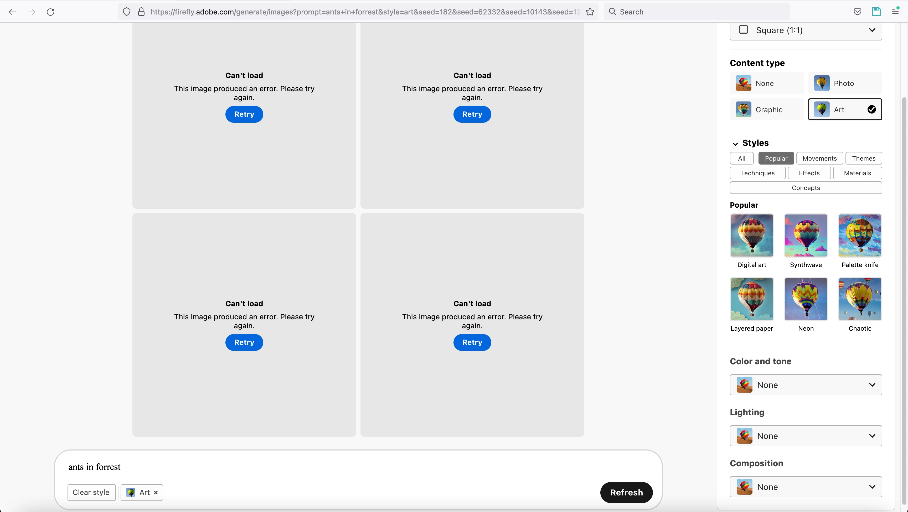Choose the Graphic content type
This screenshot has height=512, width=908.
coord(767,110)
